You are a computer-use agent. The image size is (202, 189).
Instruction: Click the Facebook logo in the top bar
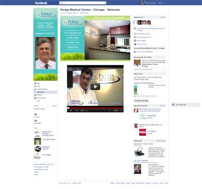point(41,3)
